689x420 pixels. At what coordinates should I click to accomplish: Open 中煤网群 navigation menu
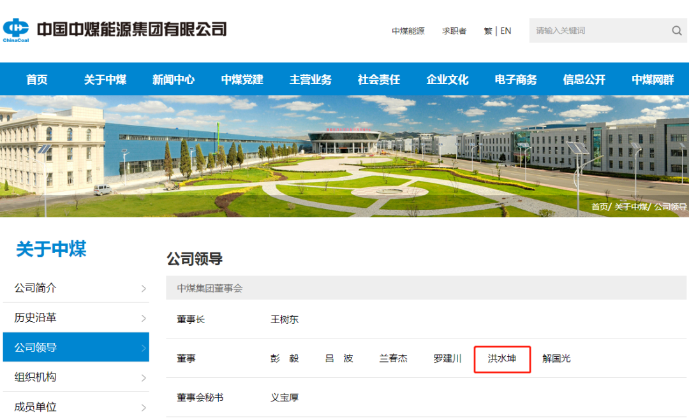pyautogui.click(x=653, y=80)
